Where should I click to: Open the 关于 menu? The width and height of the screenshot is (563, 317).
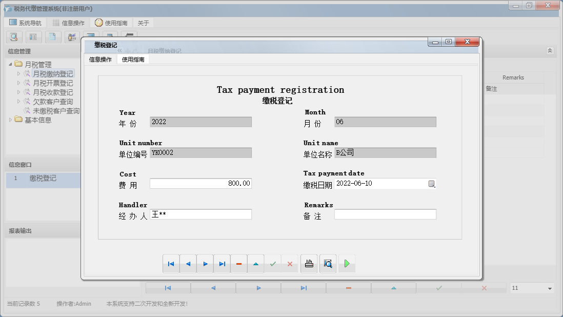[143, 23]
